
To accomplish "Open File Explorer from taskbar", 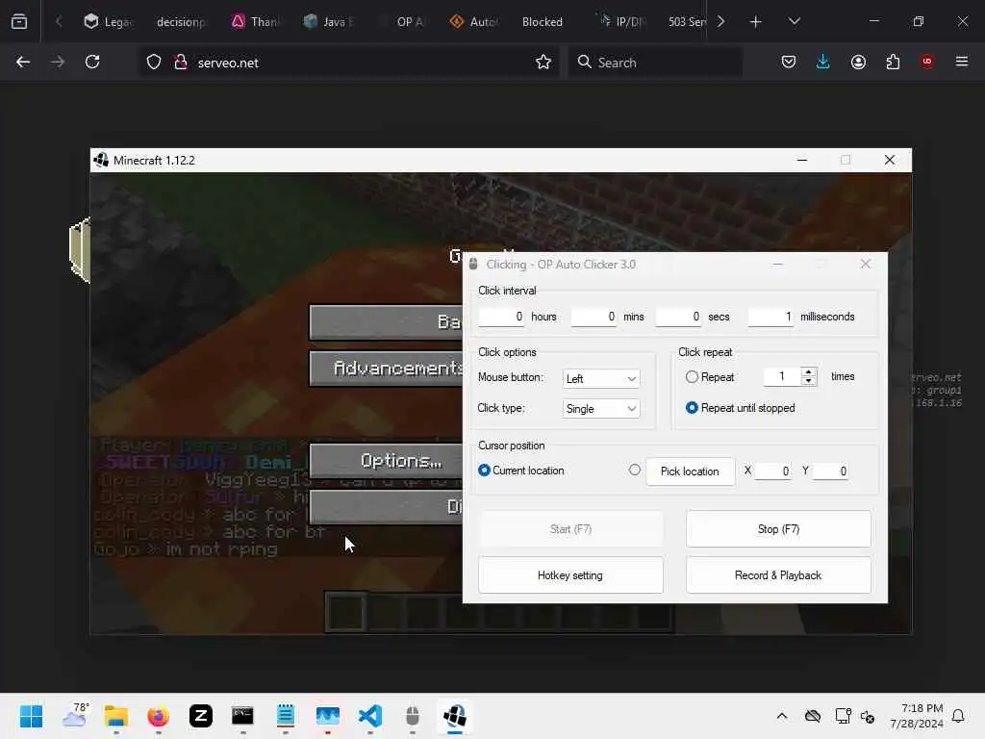I will (x=116, y=716).
